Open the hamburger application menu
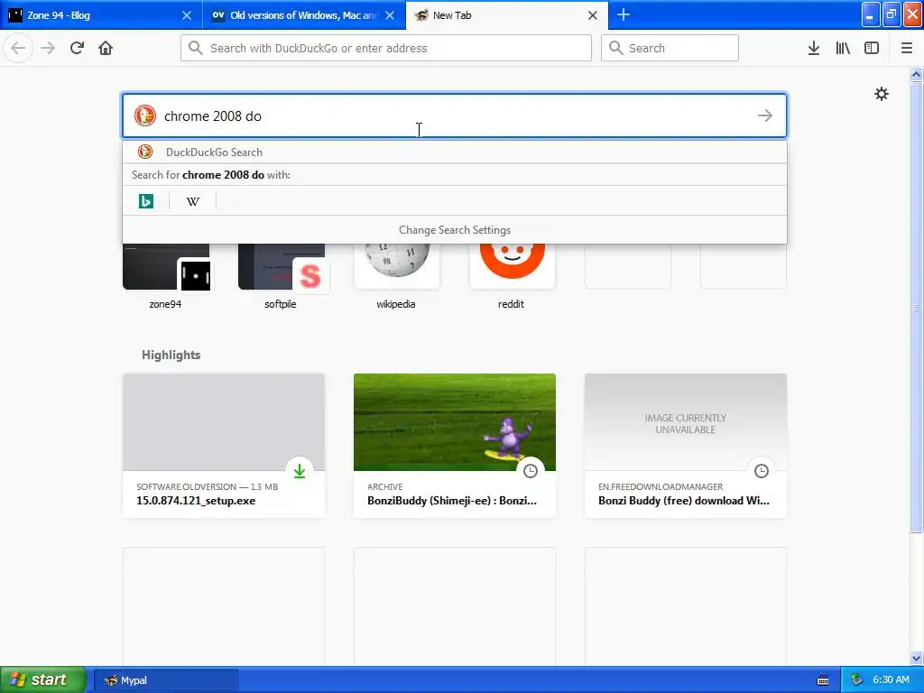The image size is (924, 693). tap(907, 48)
